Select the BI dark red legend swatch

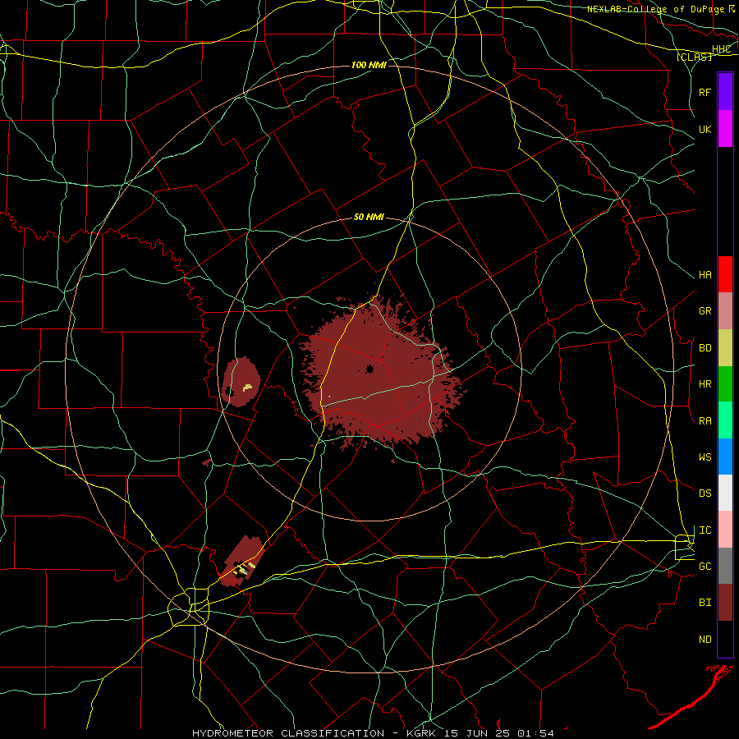click(725, 603)
